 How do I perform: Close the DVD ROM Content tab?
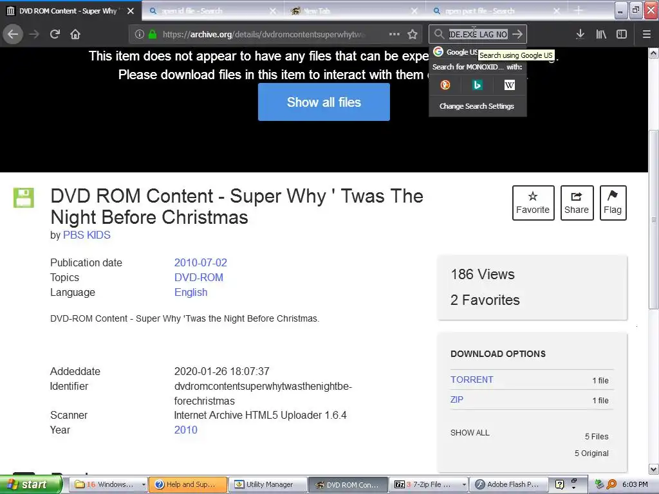coord(131,11)
